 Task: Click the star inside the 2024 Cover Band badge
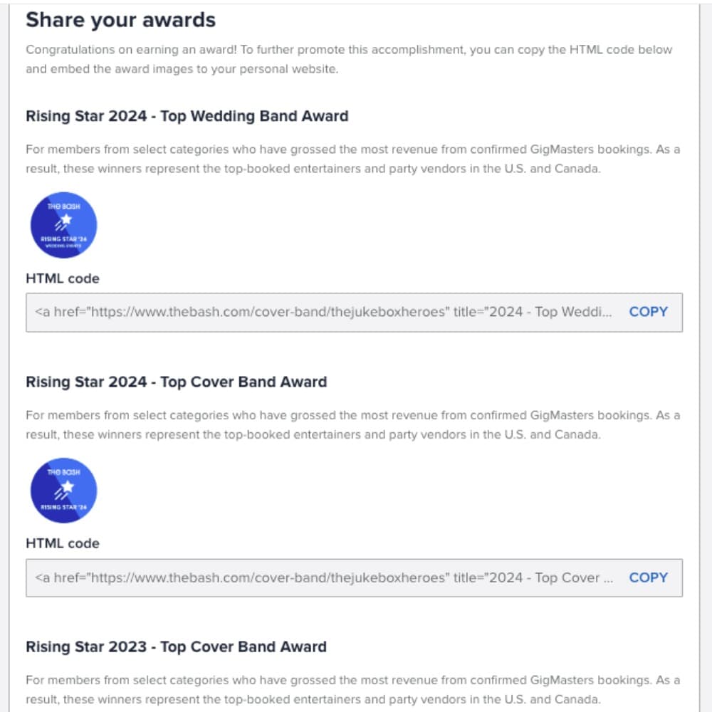67,486
